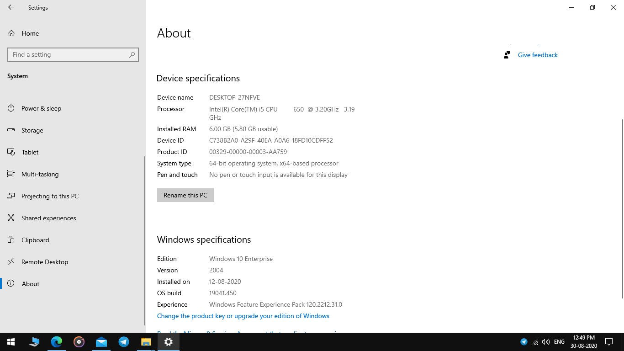The image size is (624, 351).
Task: Click the main page vertical scrollbar
Action: coord(622,208)
